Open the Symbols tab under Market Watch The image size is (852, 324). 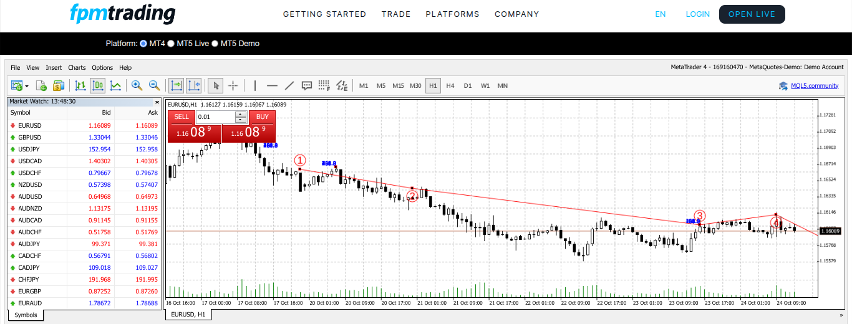pyautogui.click(x=26, y=315)
